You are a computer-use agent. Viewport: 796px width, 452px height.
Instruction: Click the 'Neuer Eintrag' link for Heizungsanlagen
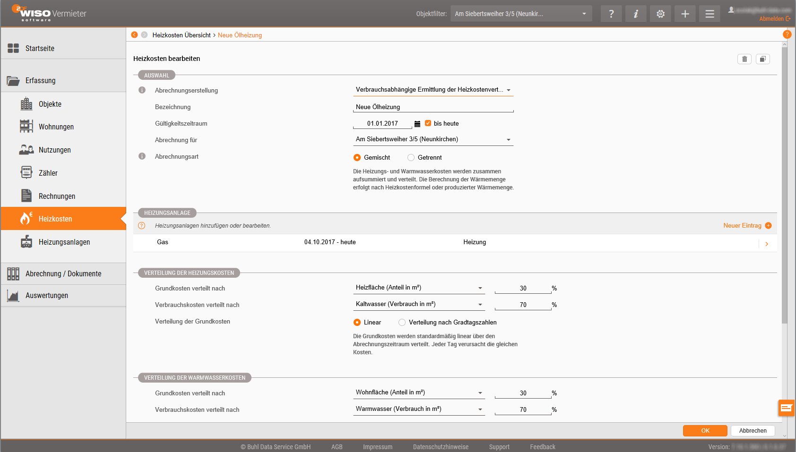(x=743, y=225)
